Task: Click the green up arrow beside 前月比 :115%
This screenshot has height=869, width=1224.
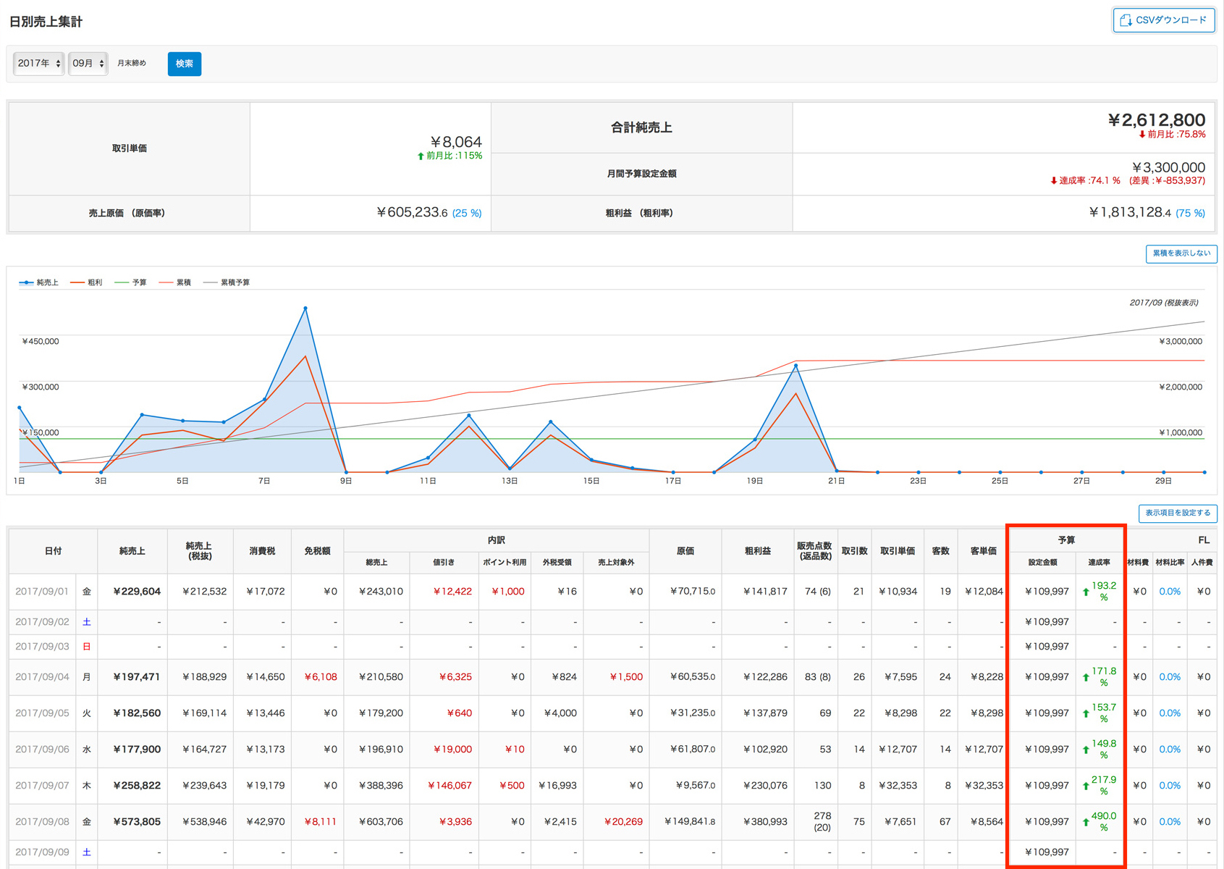Action: (x=421, y=156)
